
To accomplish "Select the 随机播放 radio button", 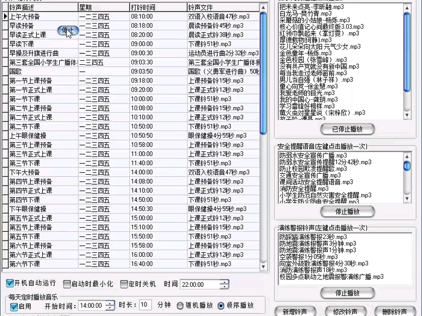I will pyautogui.click(x=180, y=306).
